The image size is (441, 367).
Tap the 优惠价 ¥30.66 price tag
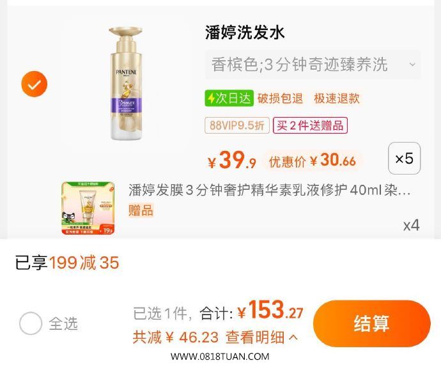(312, 160)
